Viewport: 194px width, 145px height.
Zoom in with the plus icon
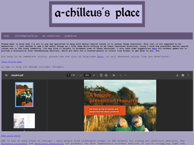[94, 75]
